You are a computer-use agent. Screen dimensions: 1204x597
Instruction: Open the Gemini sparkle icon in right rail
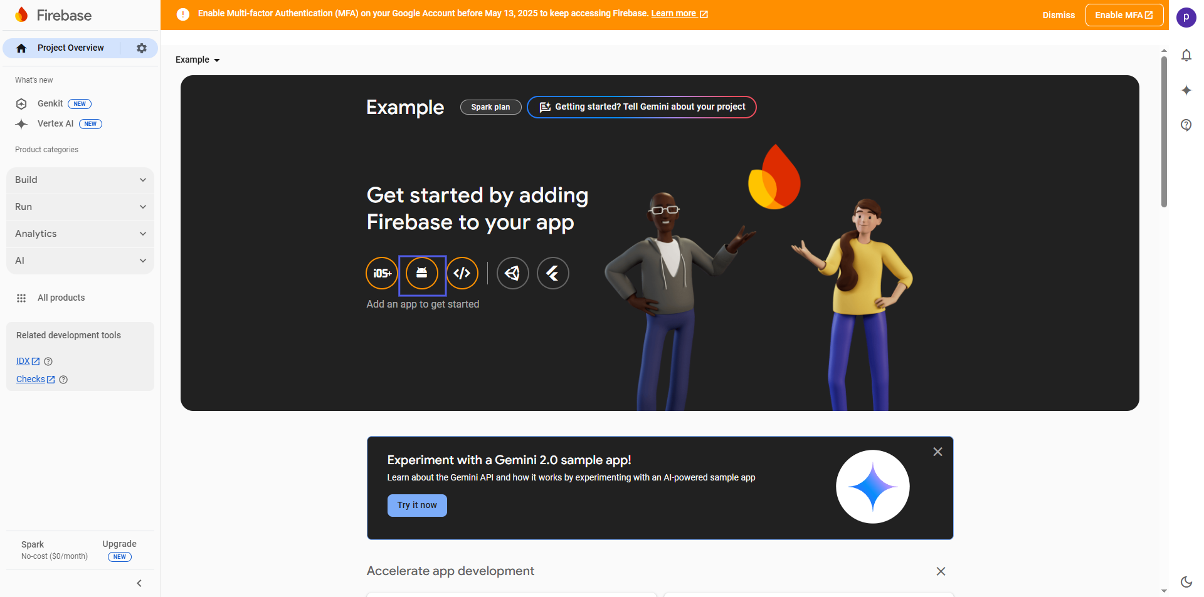1186,90
